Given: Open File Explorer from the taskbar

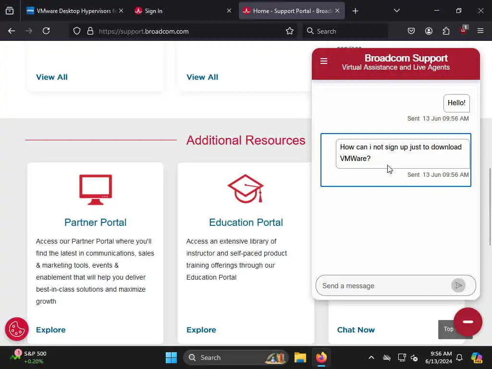Looking at the screenshot, I should click(300, 357).
